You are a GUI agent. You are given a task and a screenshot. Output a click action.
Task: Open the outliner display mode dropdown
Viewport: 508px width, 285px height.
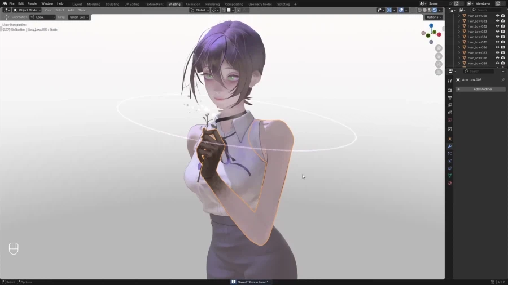tap(462, 10)
